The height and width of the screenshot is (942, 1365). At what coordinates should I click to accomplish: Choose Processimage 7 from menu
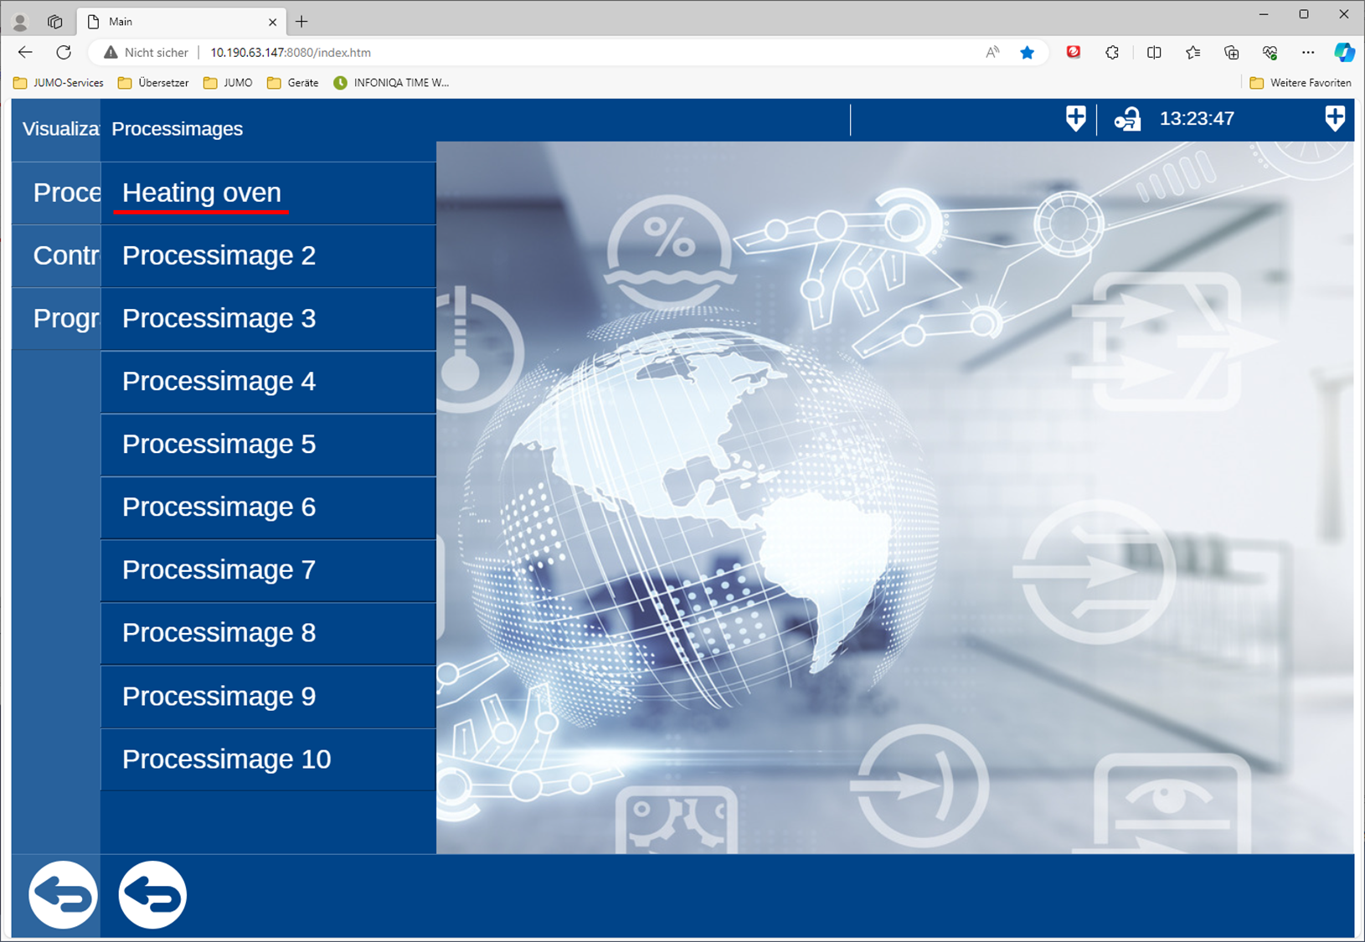[x=219, y=569]
